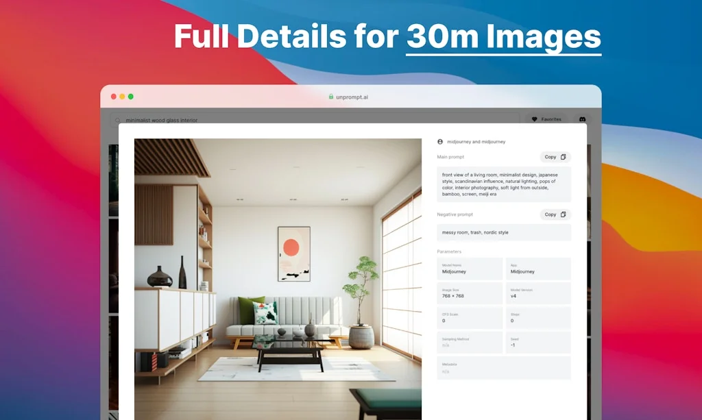Open the living room image preview

[278, 279]
